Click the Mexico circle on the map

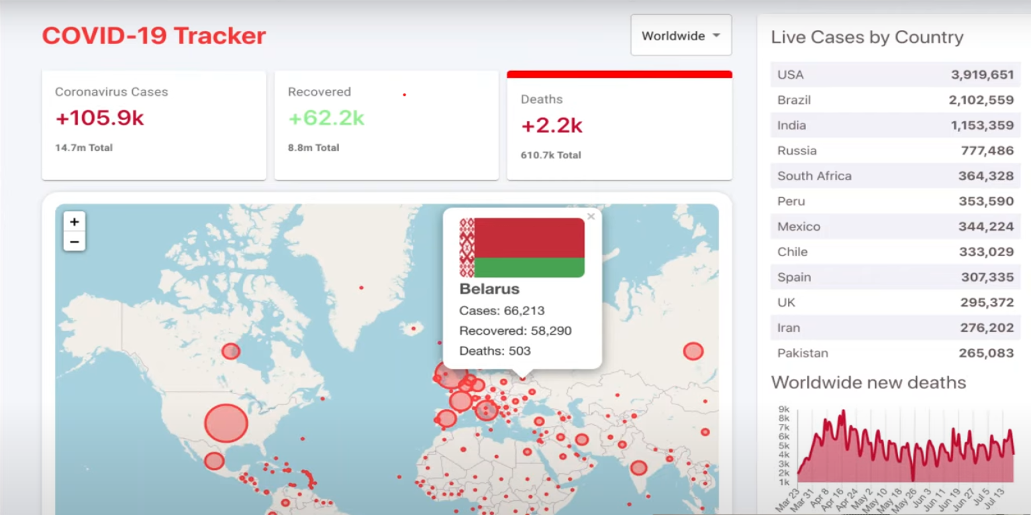click(x=214, y=461)
